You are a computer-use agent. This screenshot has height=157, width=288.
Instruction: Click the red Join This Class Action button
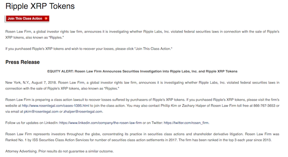28,19
